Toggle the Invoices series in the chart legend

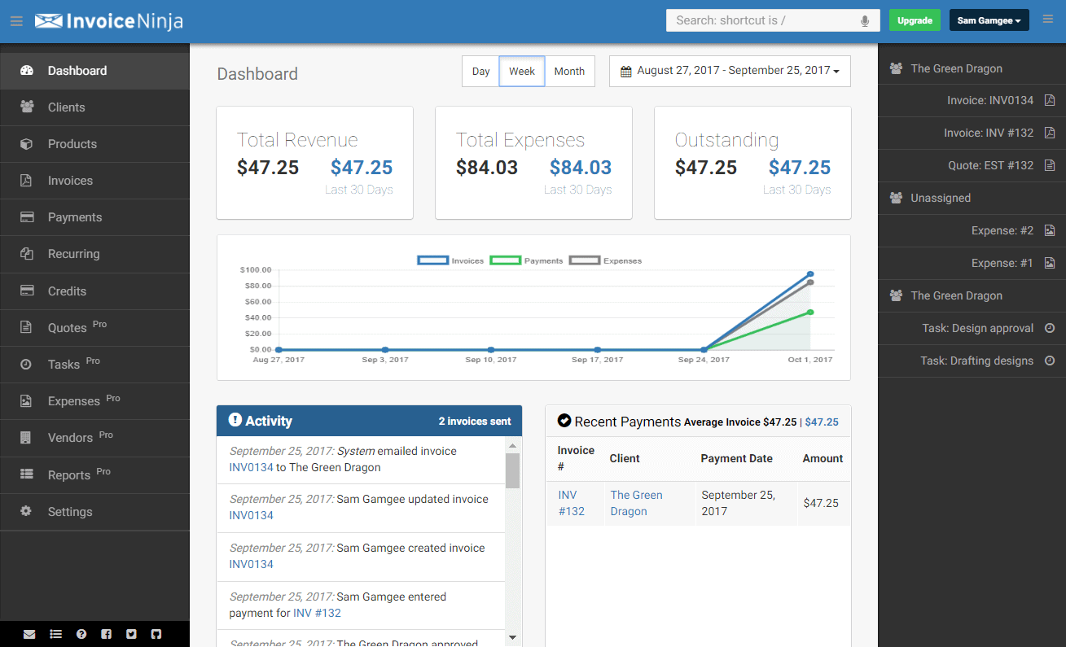(x=451, y=260)
